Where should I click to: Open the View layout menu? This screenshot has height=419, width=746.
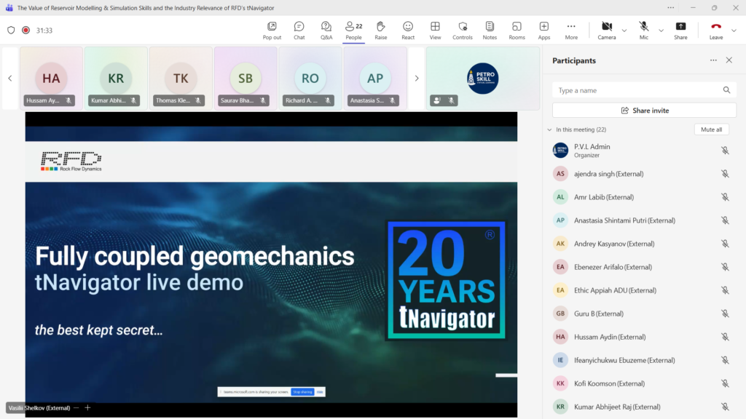click(435, 30)
